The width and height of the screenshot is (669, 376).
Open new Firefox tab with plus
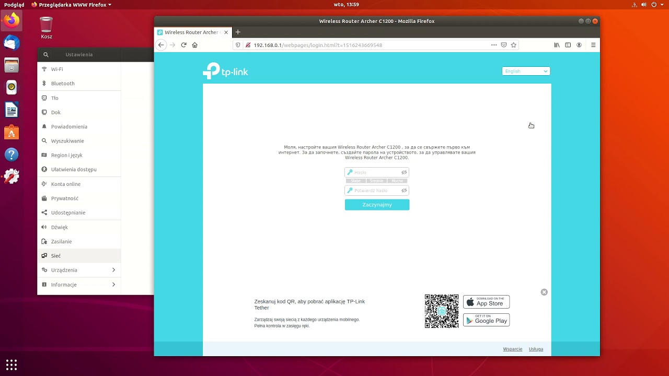(238, 32)
